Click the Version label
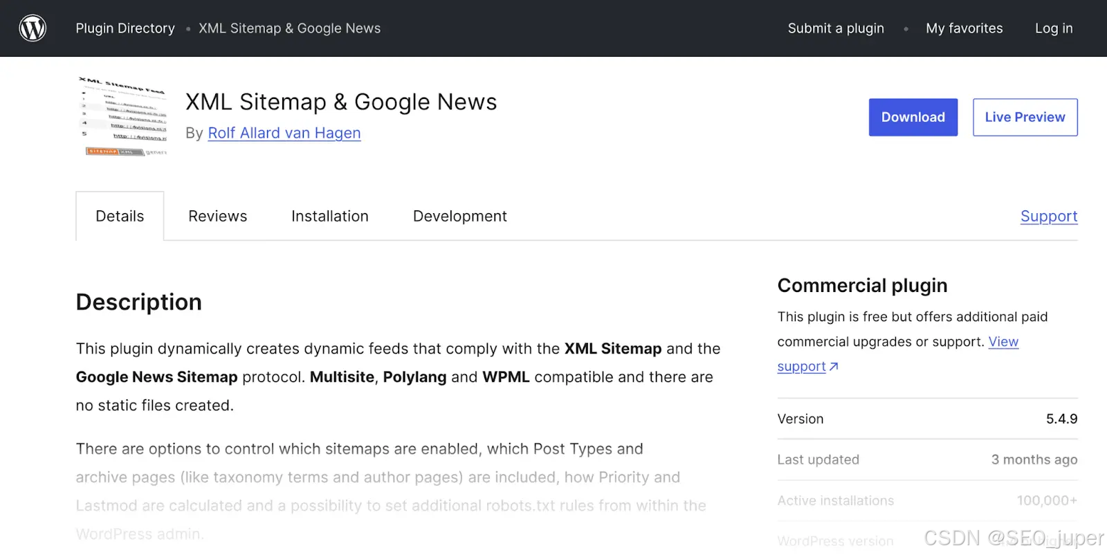The width and height of the screenshot is (1107, 557). pos(800,419)
